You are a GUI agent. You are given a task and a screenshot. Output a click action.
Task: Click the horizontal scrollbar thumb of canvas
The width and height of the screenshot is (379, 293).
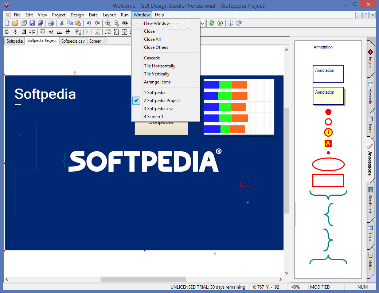click(x=143, y=279)
